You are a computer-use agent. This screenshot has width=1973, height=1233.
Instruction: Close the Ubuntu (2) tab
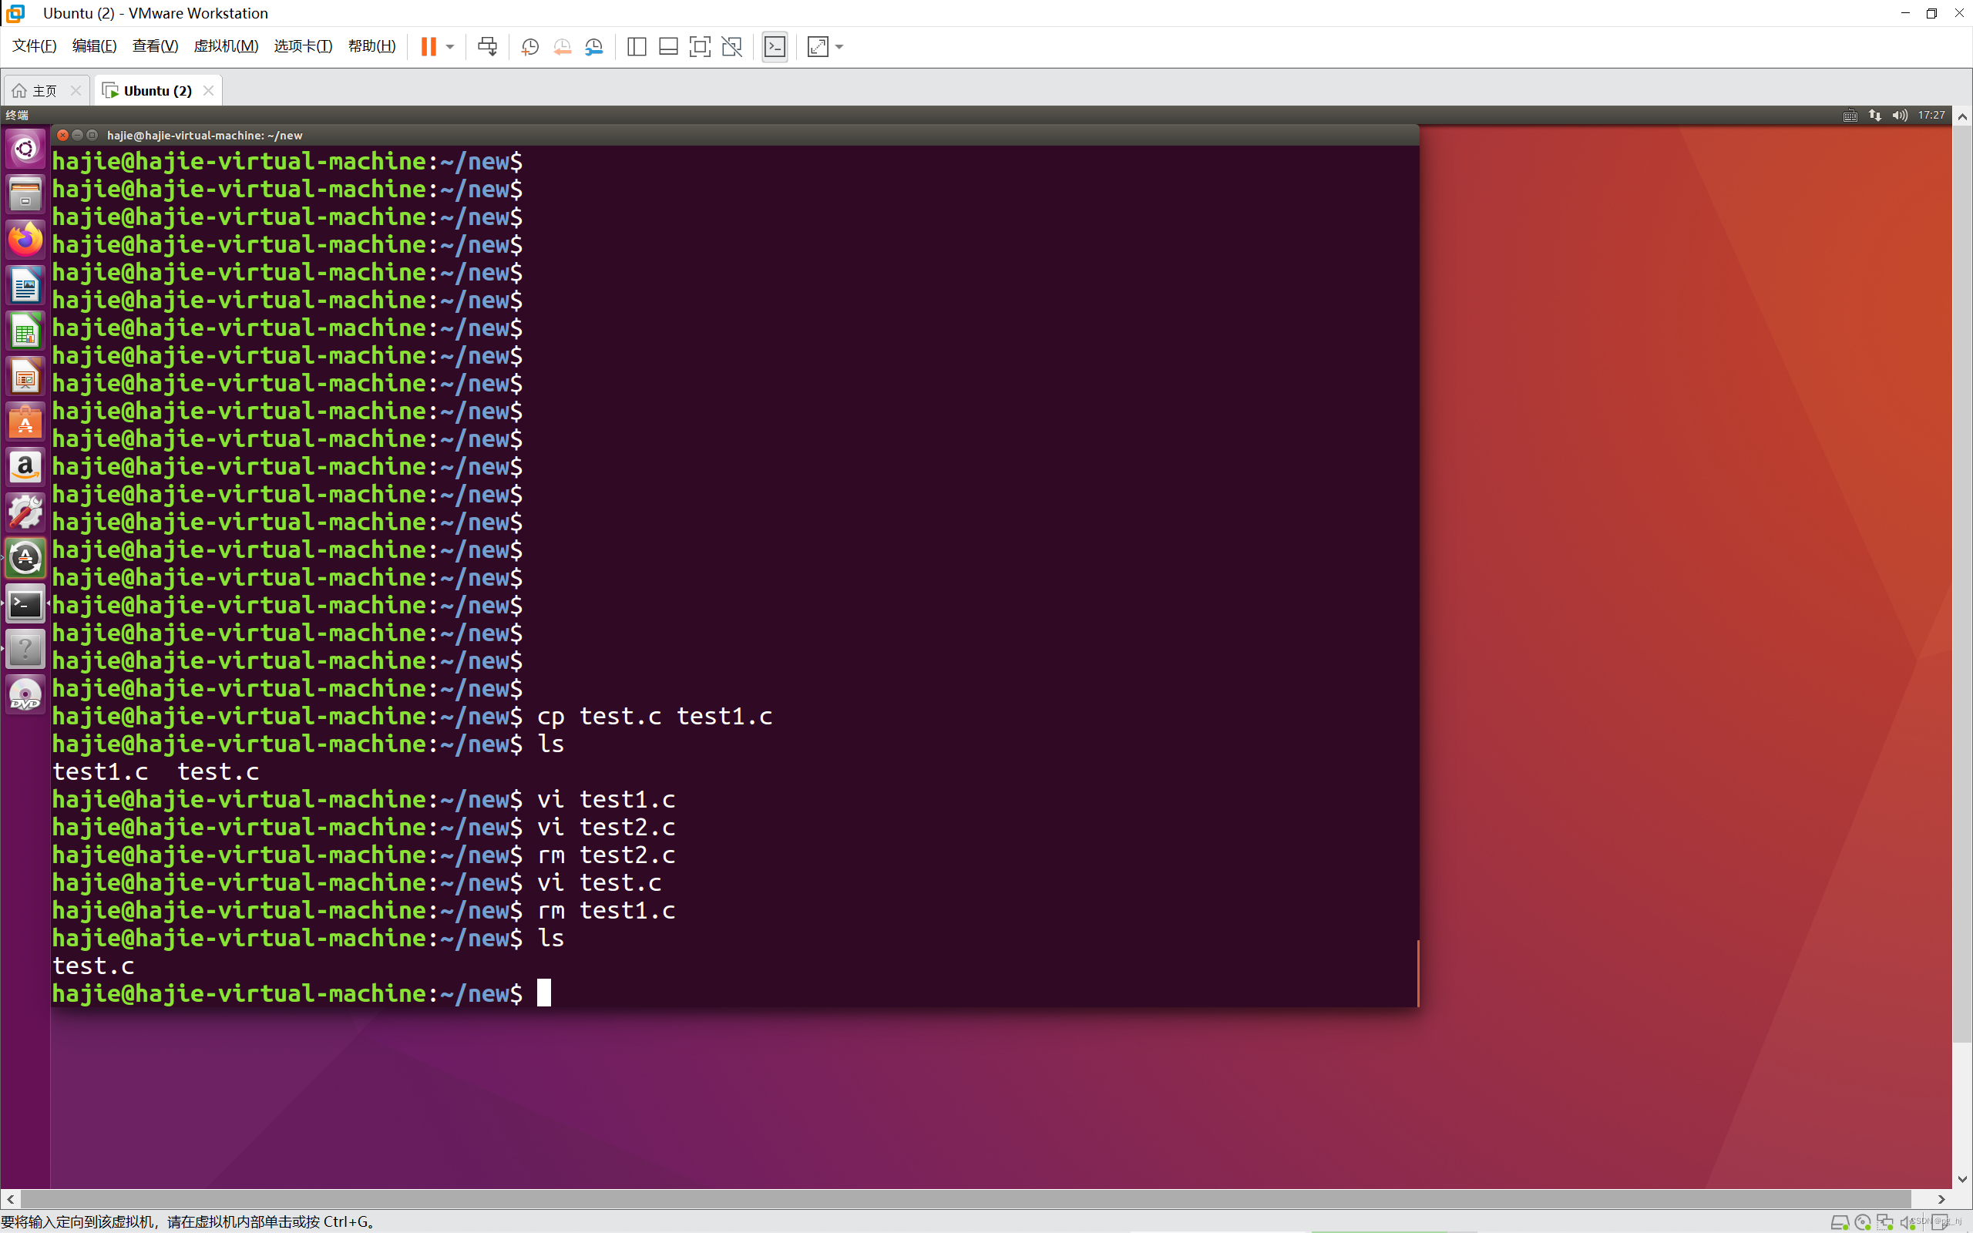(208, 90)
